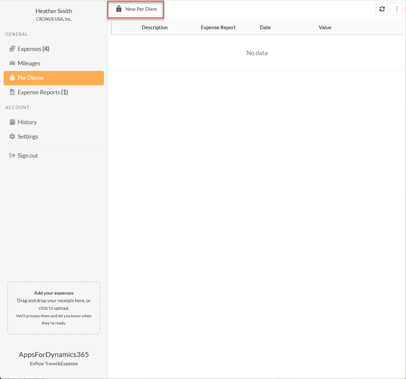This screenshot has height=379, width=406.
Task: Click the Settings gear icon
Action: tap(12, 137)
